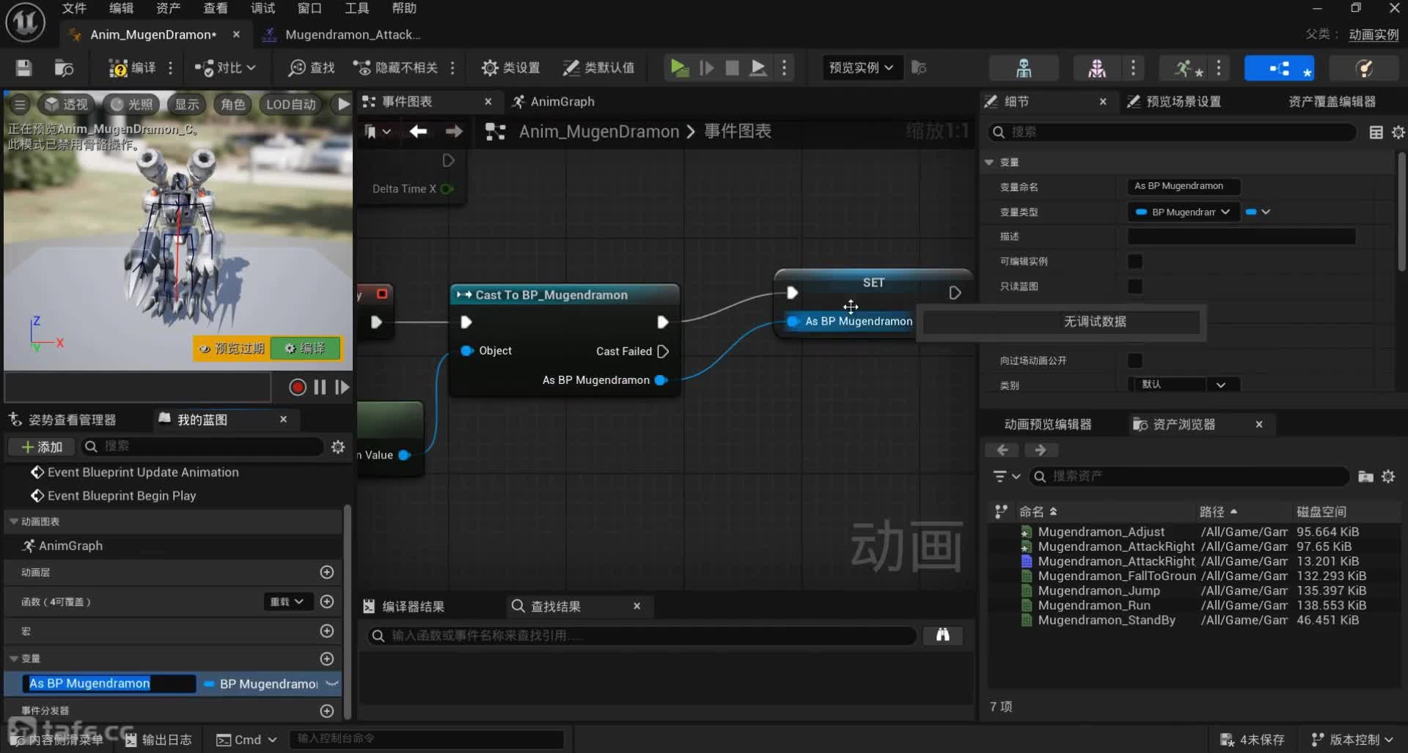
Task: Click the stop simulation icon
Action: [x=732, y=68]
